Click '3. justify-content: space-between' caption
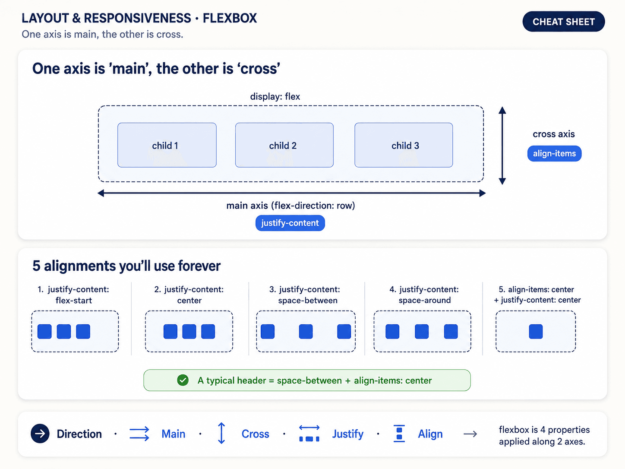 pyautogui.click(x=305, y=295)
